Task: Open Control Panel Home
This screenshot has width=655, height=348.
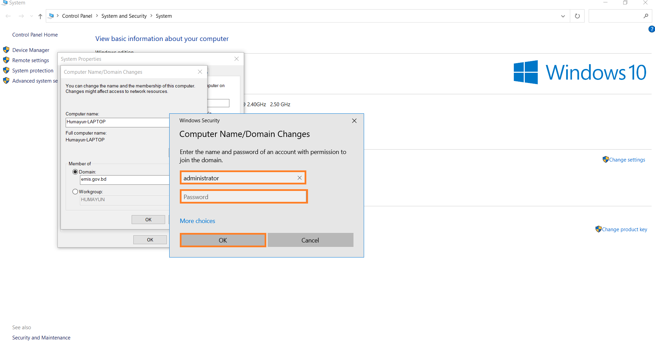Action: coord(35,35)
